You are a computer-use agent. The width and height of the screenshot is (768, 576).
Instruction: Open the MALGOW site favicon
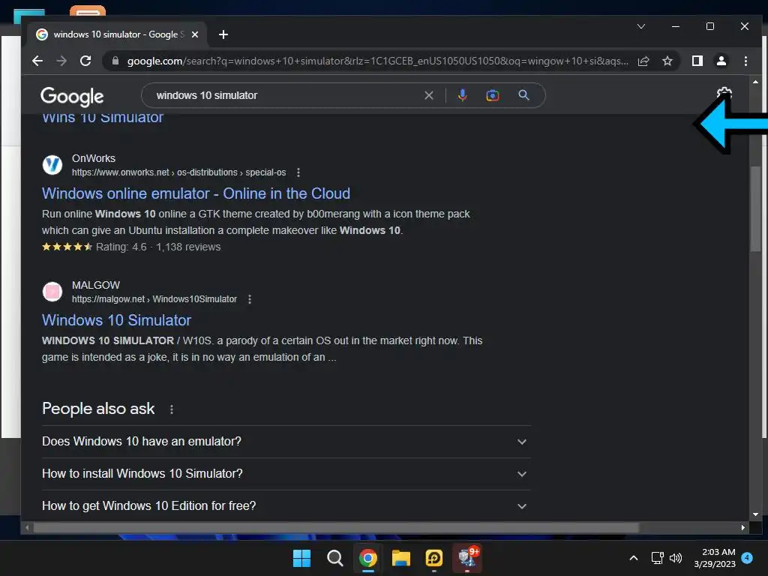tap(52, 292)
